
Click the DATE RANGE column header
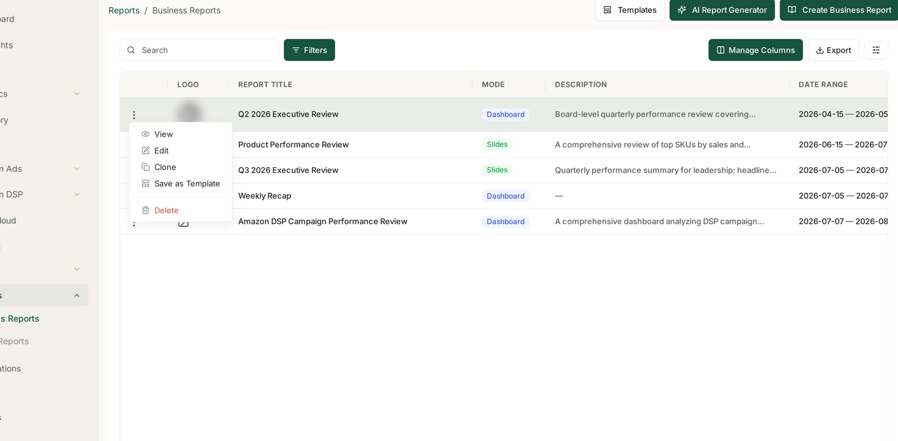click(x=823, y=85)
